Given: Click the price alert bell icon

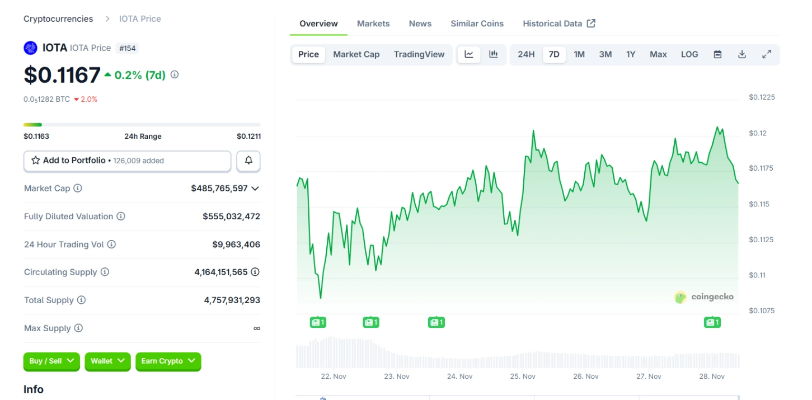Looking at the screenshot, I should [x=248, y=161].
